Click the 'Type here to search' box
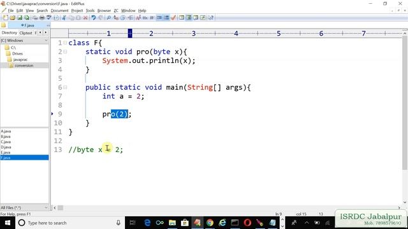408x229 pixels. click(x=69, y=223)
